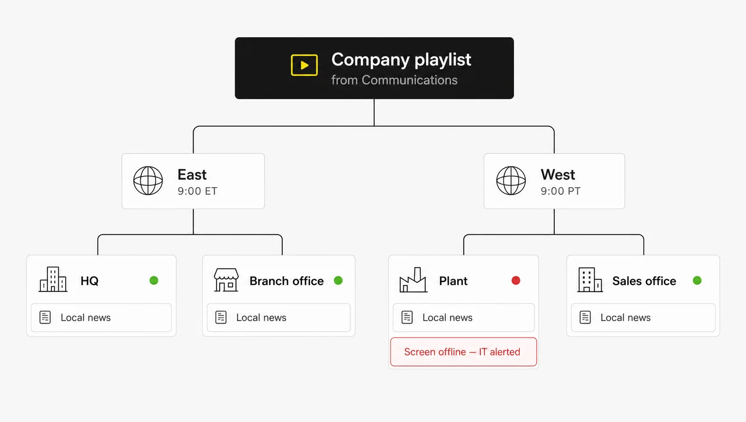Click the document icon in HQ Local news
The image size is (746, 422).
pos(45,317)
